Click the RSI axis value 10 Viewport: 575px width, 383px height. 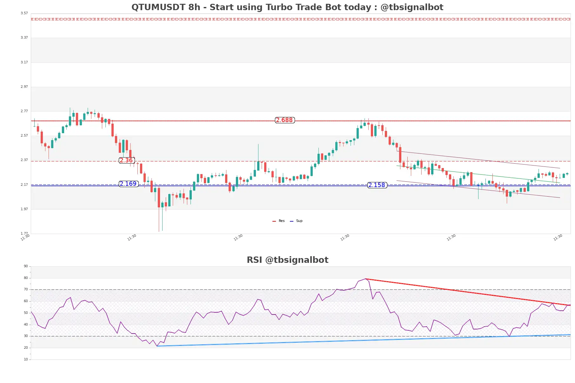(26, 360)
